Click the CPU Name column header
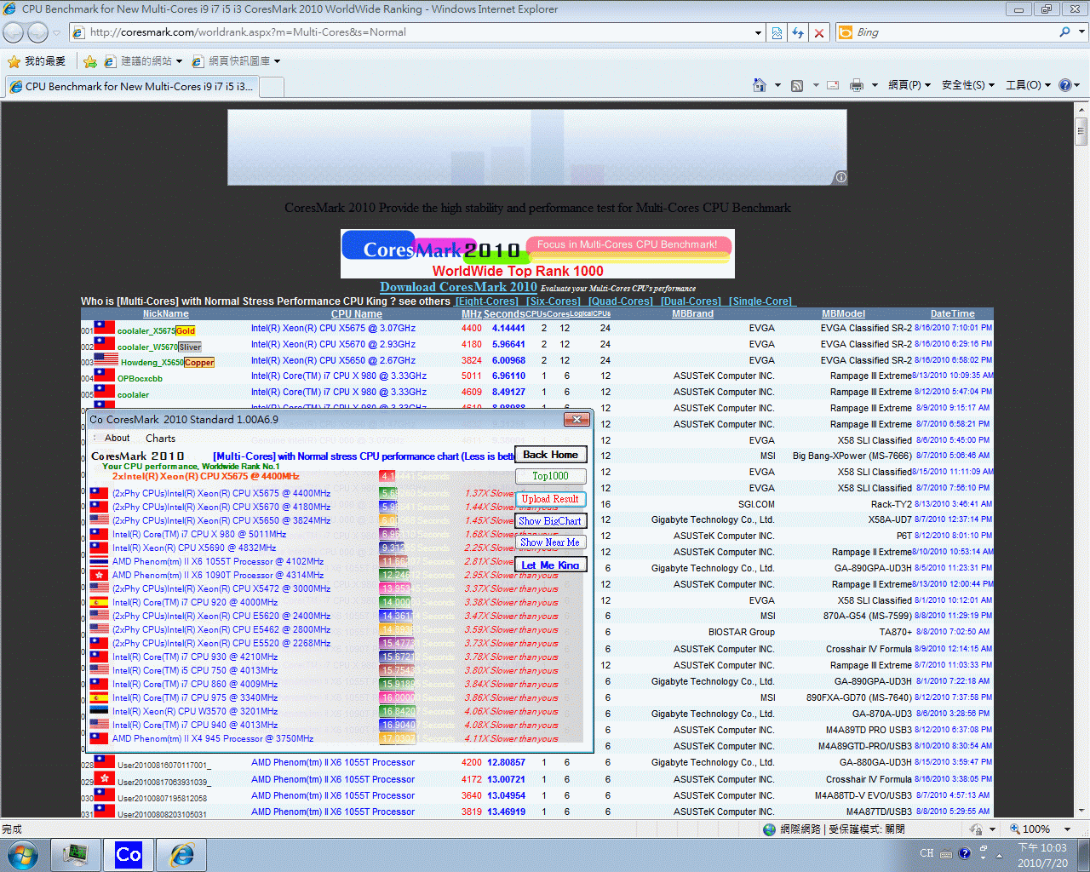Viewport: 1090px width, 872px height. tap(357, 314)
